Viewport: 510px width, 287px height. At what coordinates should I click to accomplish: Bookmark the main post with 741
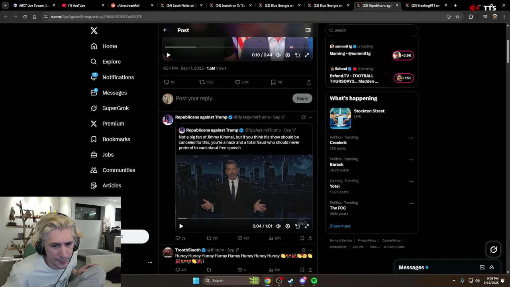coord(277,82)
